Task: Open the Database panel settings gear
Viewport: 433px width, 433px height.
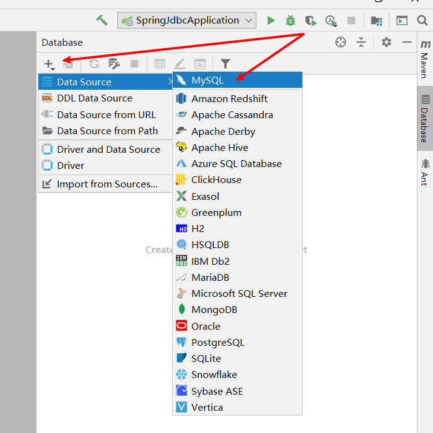Action: coord(387,42)
